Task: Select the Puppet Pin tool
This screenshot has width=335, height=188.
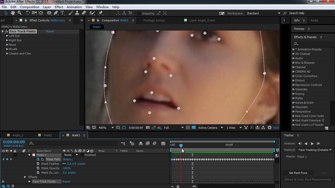Action: [x=100, y=13]
